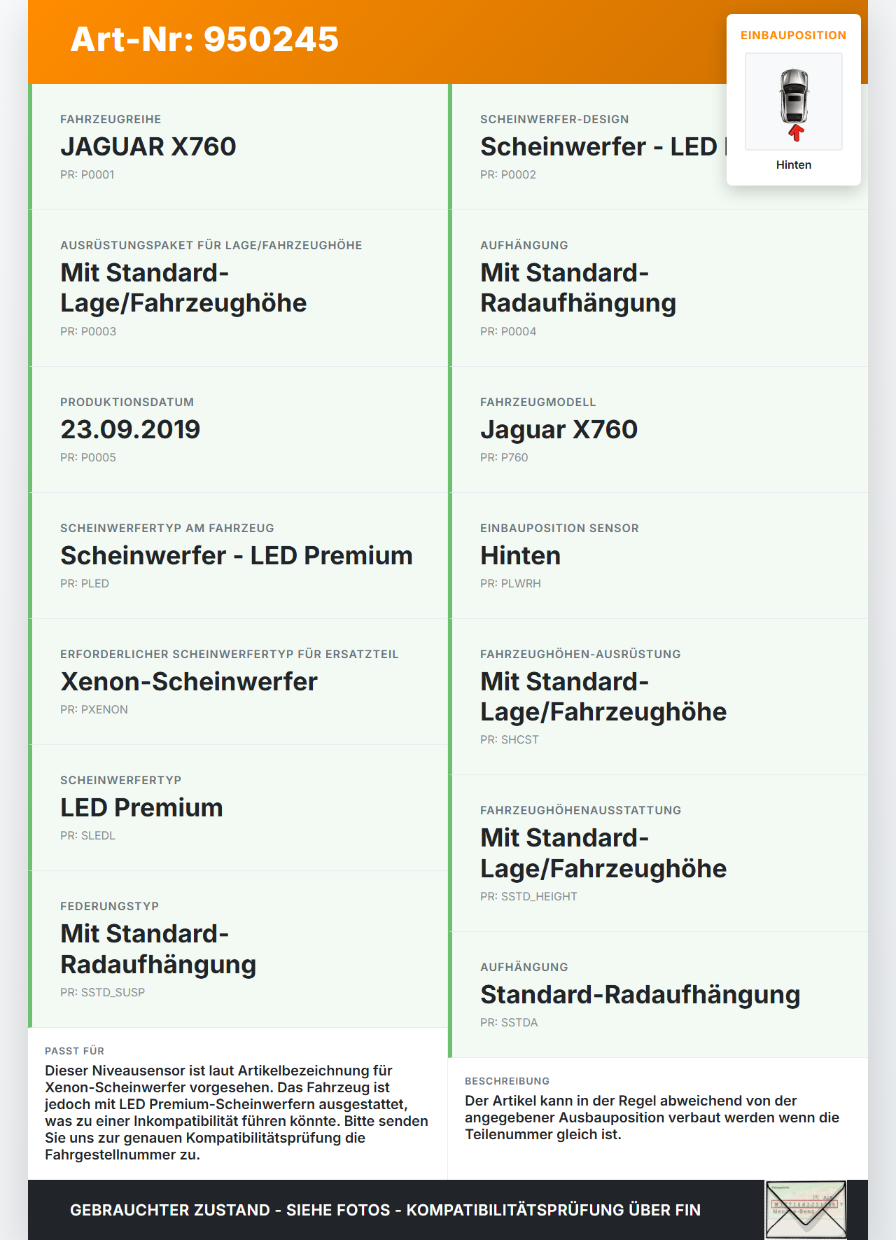This screenshot has height=1240, width=896.
Task: Select the PR: SSTD_HEIGHT Fahrzeughöhenausstattung card
Action: tap(658, 854)
